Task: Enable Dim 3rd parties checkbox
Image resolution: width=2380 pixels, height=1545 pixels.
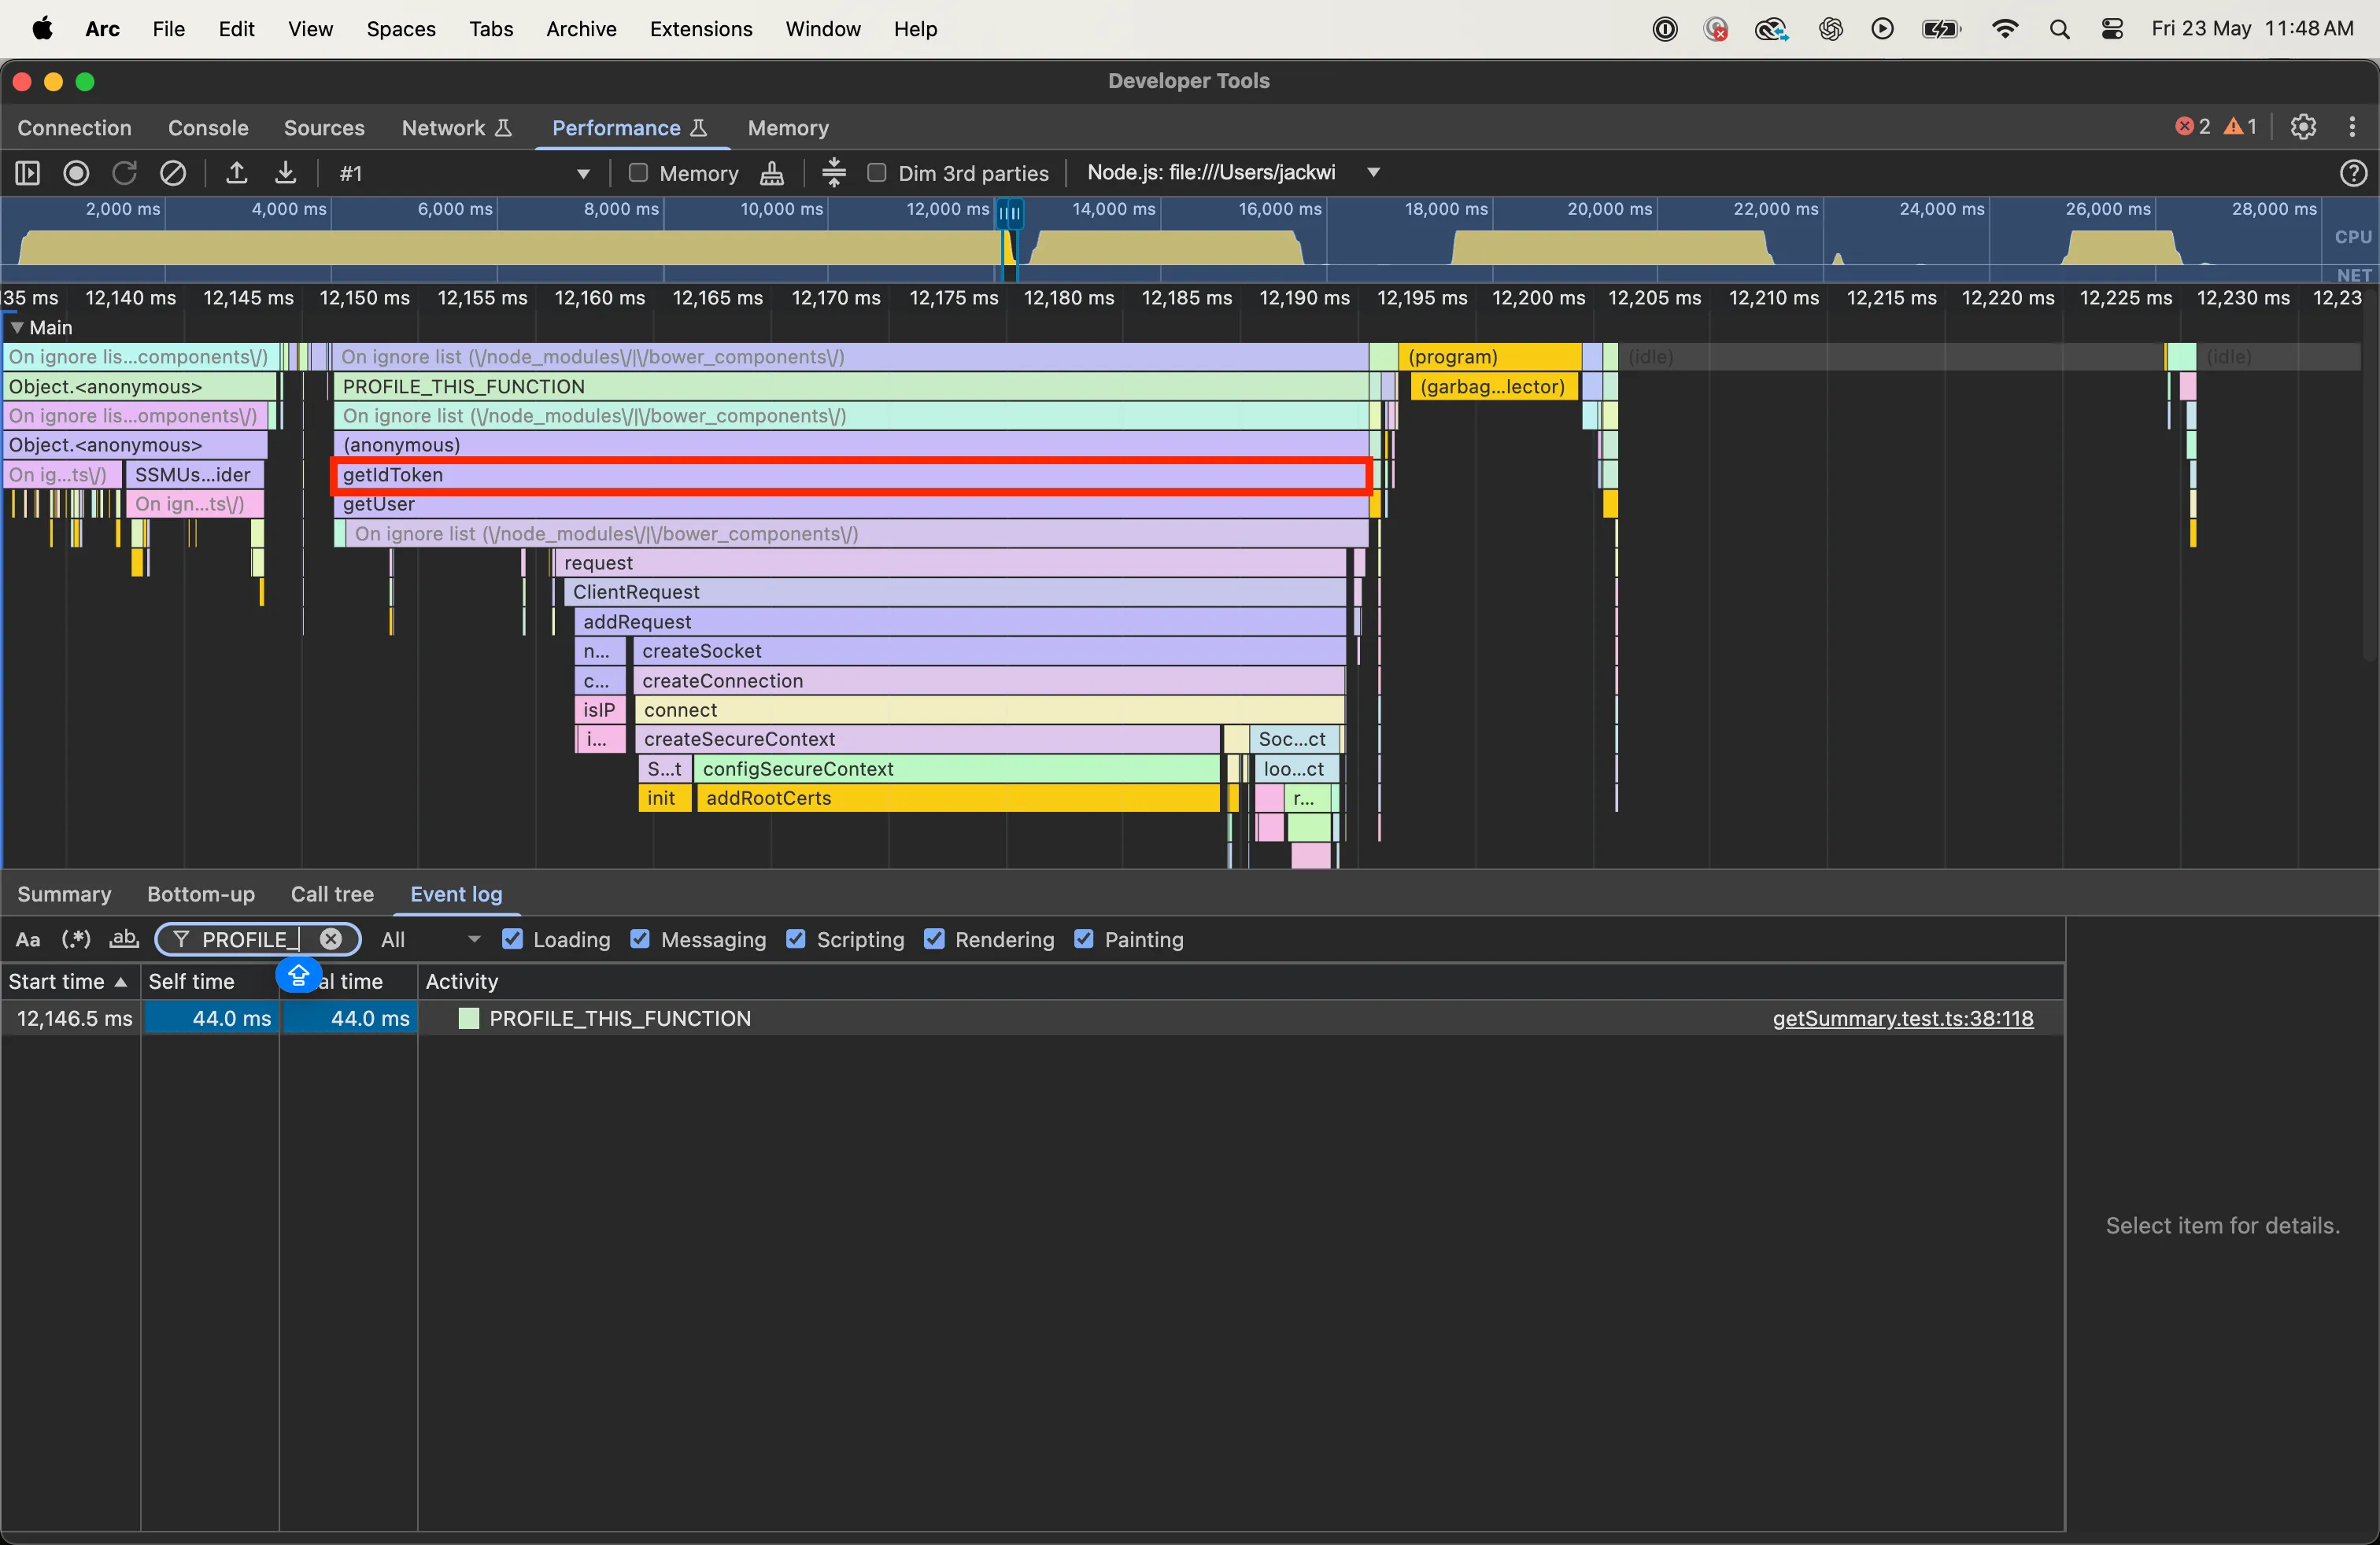Action: pyautogui.click(x=877, y=173)
